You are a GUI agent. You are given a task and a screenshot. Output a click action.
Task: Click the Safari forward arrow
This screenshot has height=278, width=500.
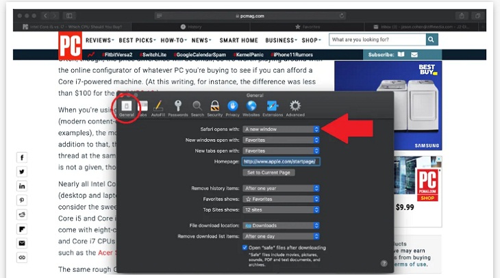tap(55, 16)
